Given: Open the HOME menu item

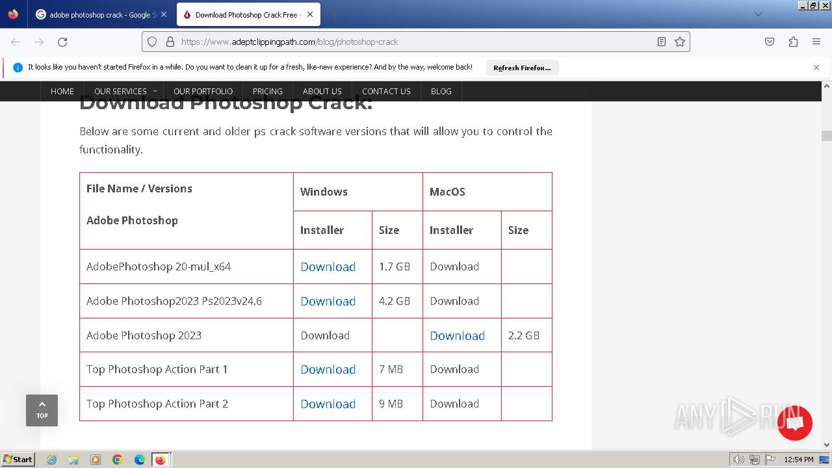Looking at the screenshot, I should (x=62, y=91).
